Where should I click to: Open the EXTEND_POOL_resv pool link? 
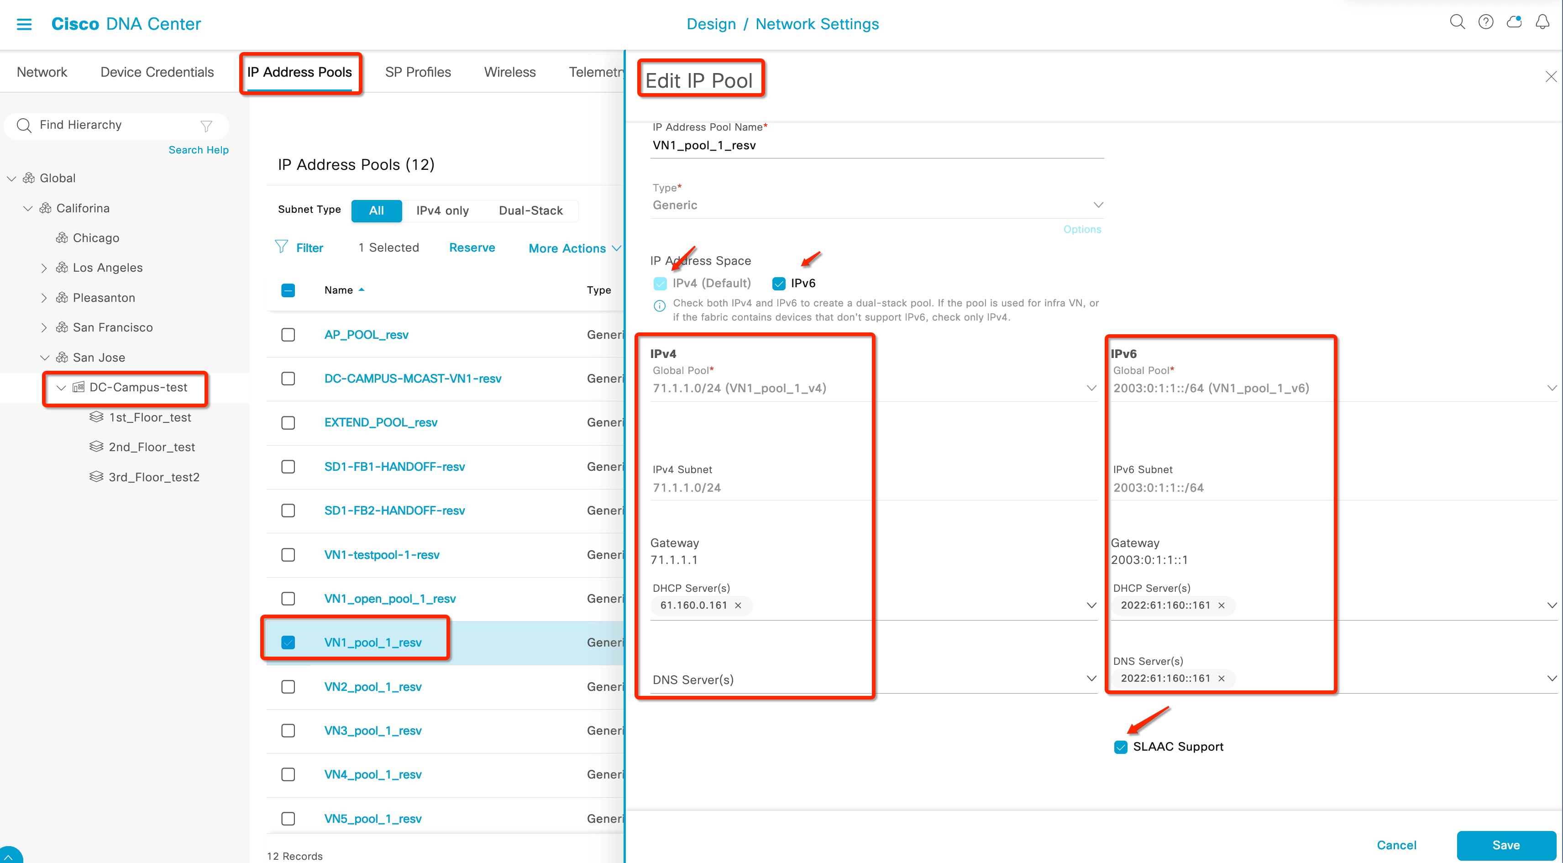pyautogui.click(x=380, y=422)
